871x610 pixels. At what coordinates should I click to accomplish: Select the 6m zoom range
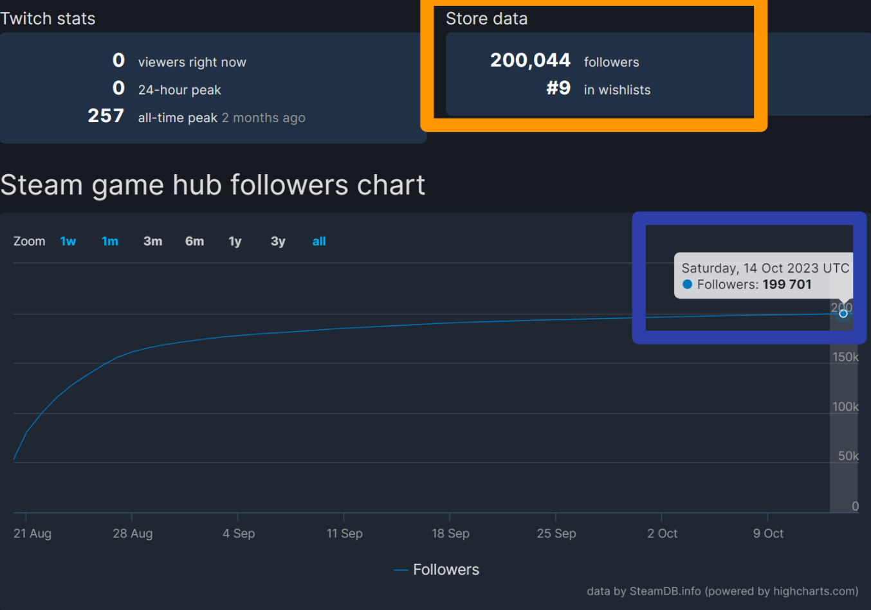pos(194,242)
